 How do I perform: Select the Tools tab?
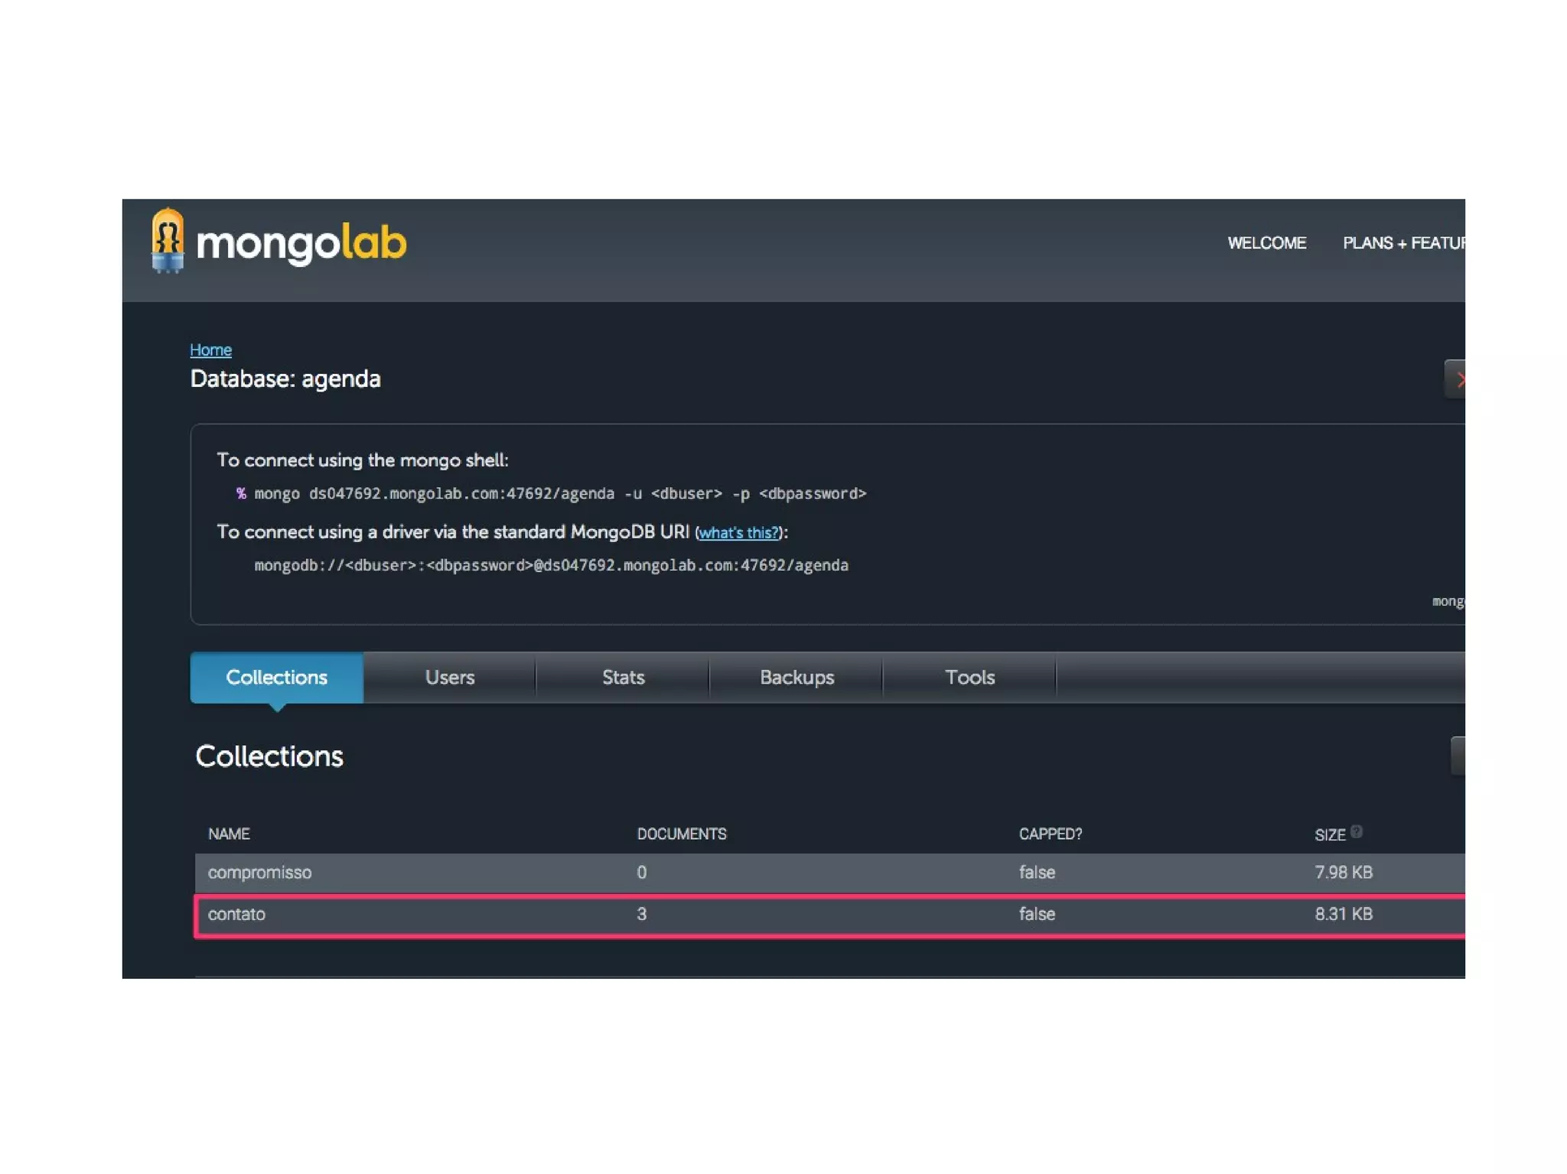969,677
